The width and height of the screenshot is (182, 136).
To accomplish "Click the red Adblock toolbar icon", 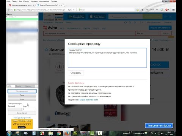I will [166, 10].
